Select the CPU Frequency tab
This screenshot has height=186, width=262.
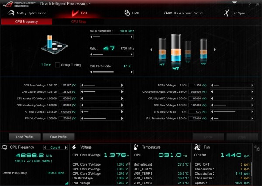[26, 22]
